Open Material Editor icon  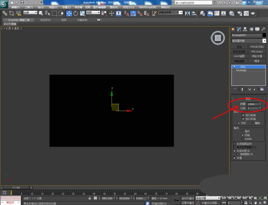point(232,13)
